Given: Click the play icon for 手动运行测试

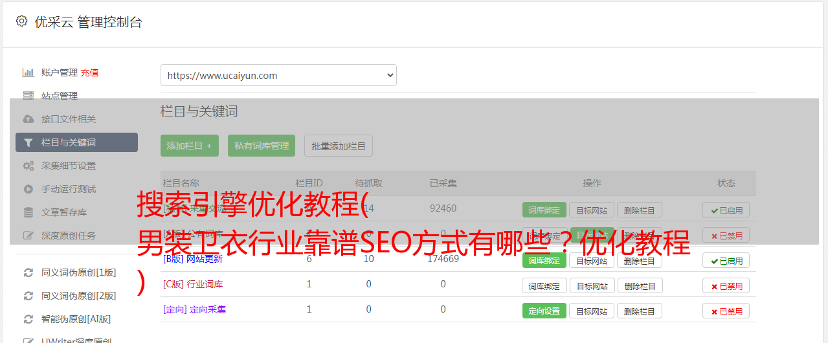Looking at the screenshot, I should 28,189.
